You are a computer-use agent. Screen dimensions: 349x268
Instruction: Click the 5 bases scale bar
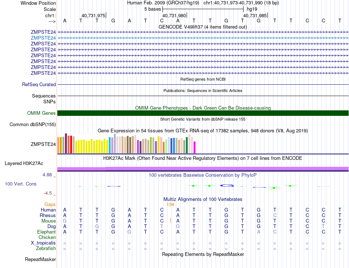(203, 9)
